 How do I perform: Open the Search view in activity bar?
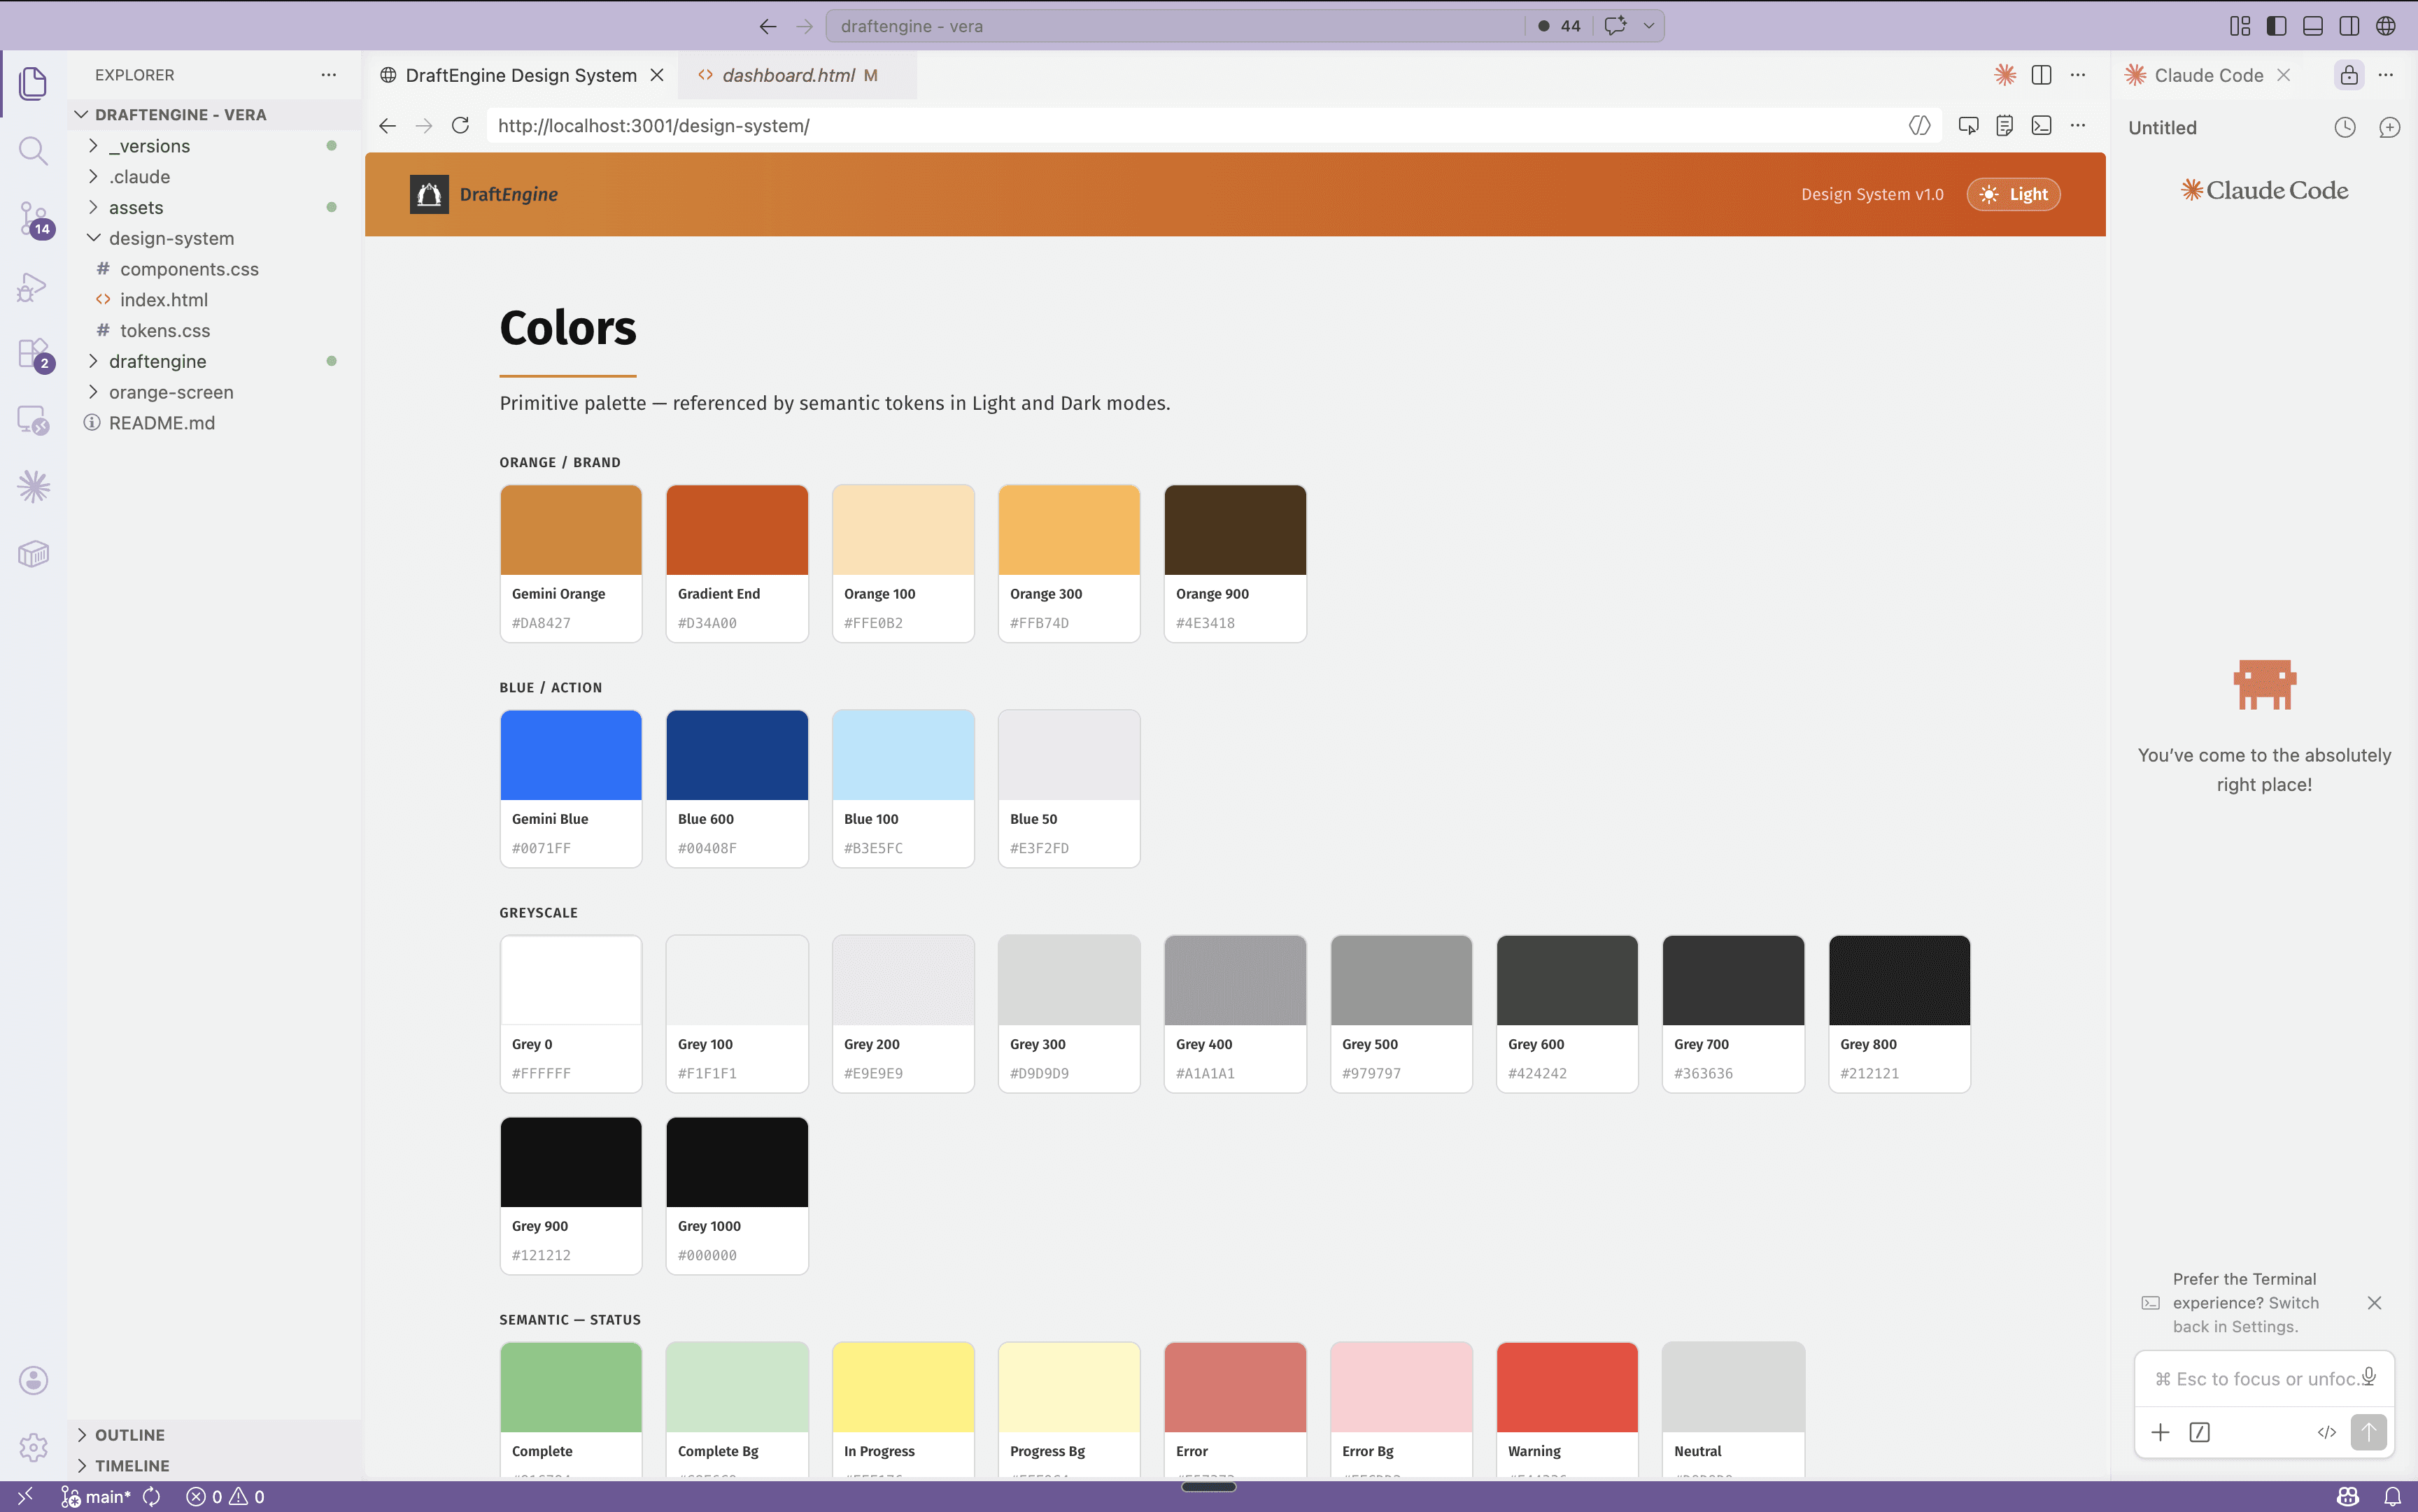click(x=33, y=151)
